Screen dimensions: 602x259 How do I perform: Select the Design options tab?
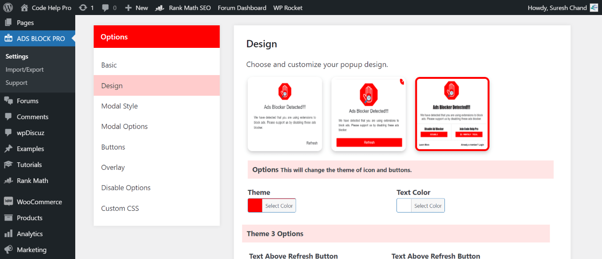point(157,85)
